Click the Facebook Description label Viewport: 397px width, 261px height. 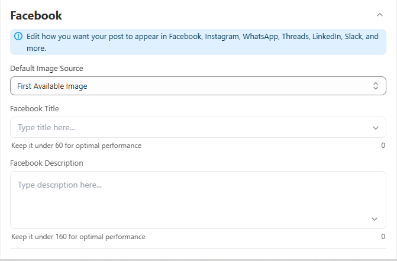coord(47,163)
